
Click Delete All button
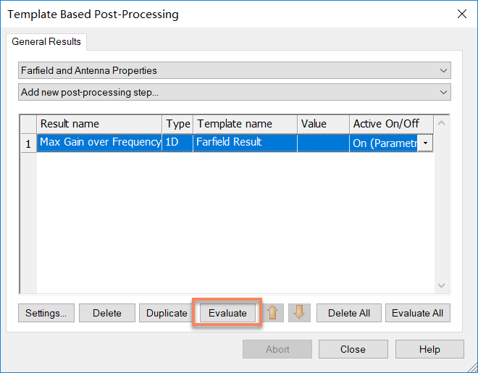349,313
